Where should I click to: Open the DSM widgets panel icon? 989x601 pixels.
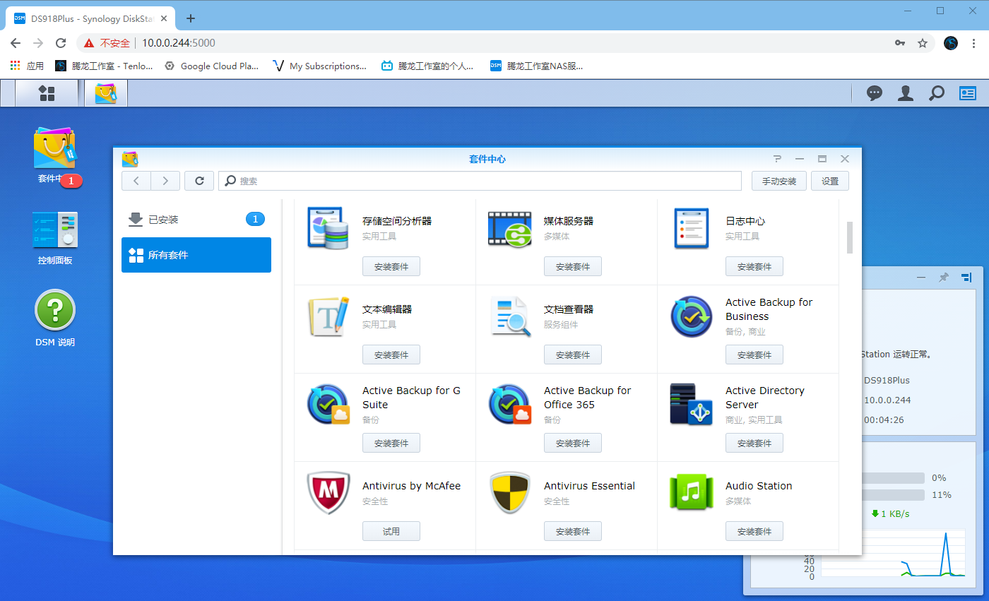coord(967,93)
